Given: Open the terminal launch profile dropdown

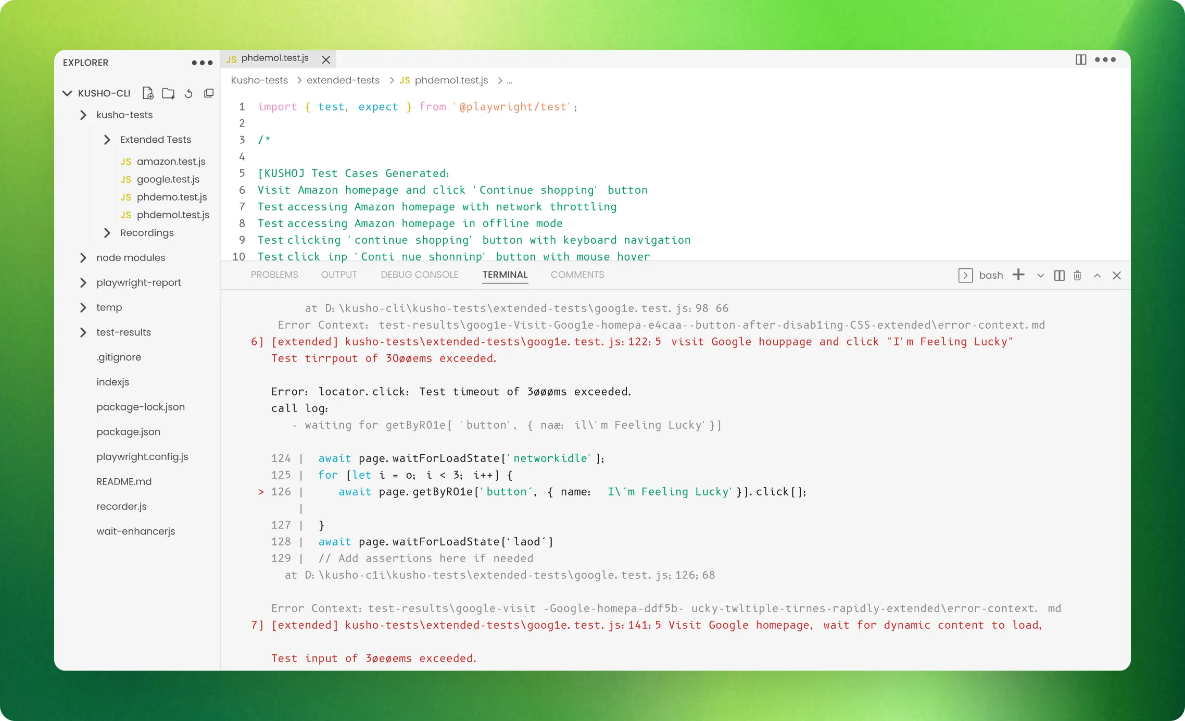Looking at the screenshot, I should click(x=1040, y=276).
